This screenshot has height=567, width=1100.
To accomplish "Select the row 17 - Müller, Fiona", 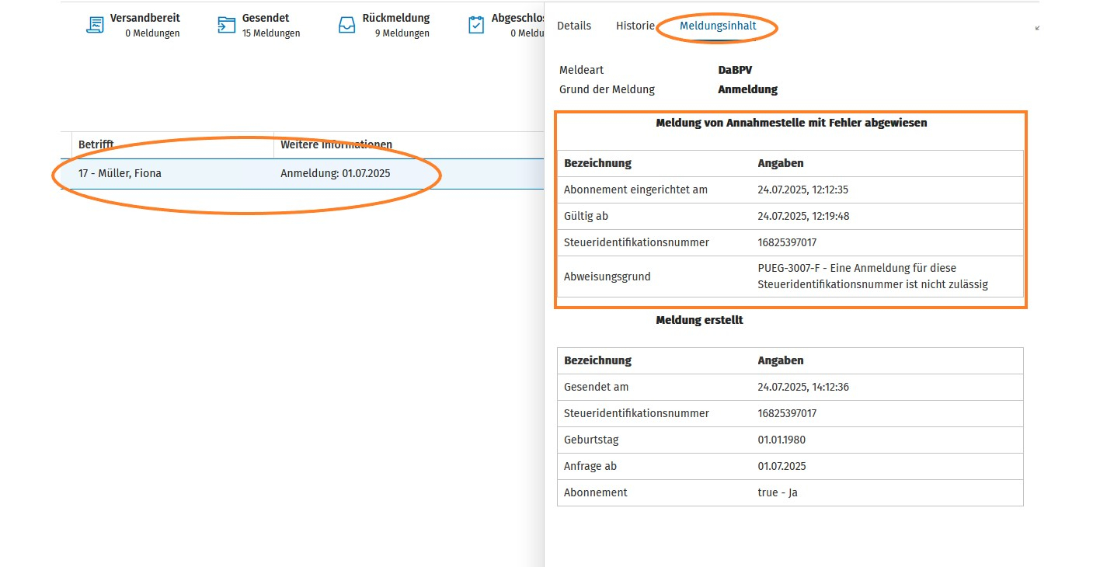I will 302,173.
